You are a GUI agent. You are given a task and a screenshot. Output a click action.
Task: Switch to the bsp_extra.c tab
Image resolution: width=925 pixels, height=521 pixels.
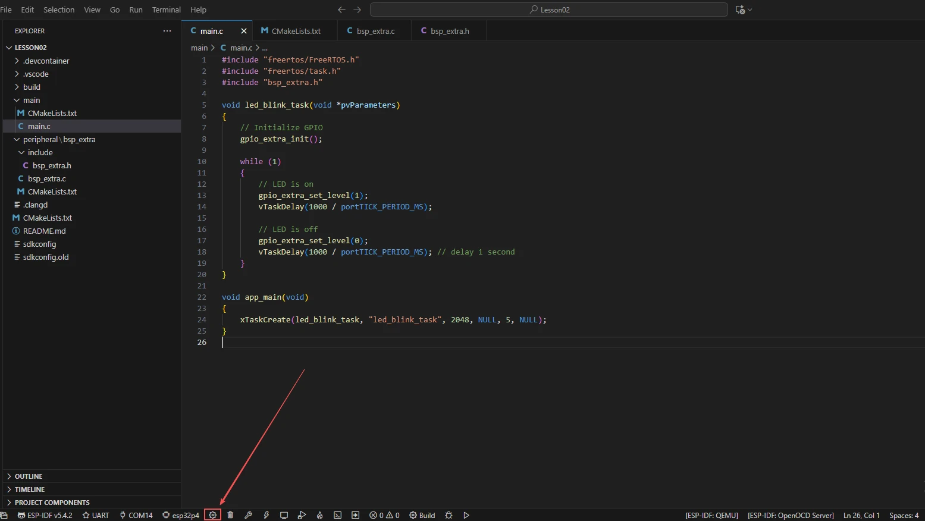coord(375,31)
